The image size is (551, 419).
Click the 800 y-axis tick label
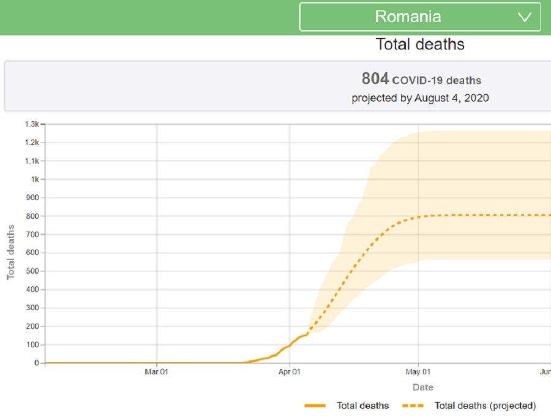tap(32, 216)
